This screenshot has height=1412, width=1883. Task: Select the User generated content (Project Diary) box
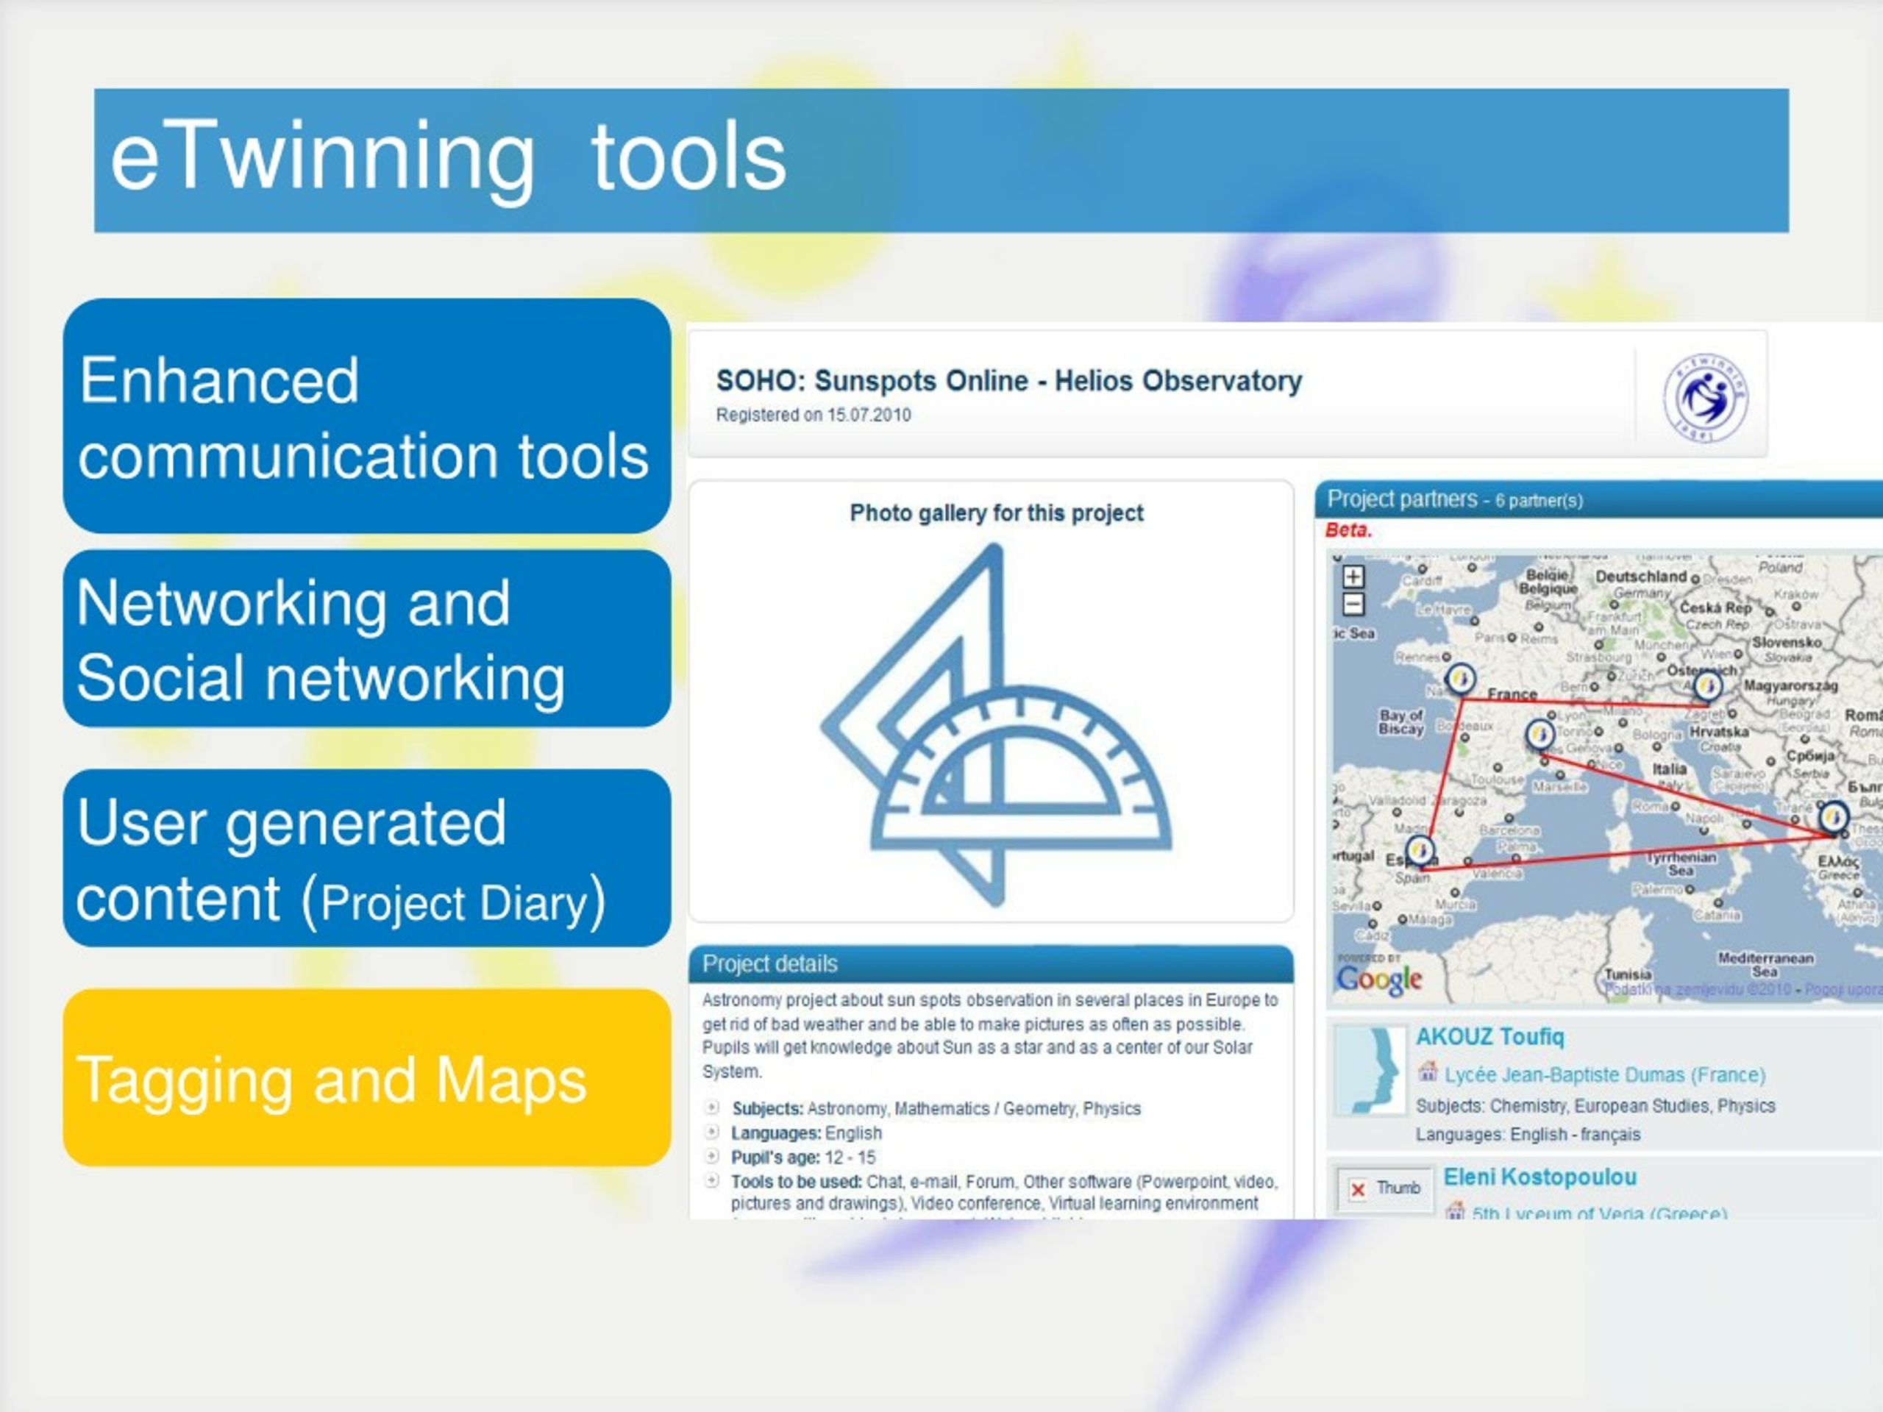click(x=367, y=858)
